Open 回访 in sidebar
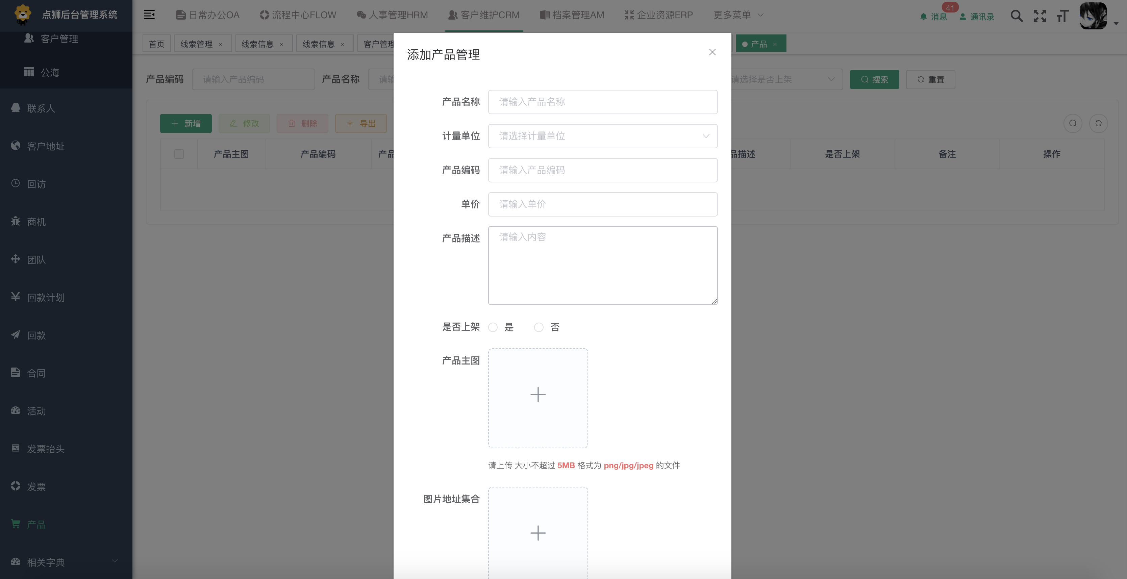The height and width of the screenshot is (579, 1127). pos(66,184)
